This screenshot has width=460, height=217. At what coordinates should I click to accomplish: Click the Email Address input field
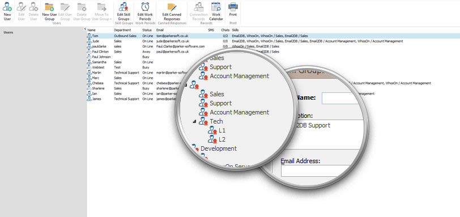(x=316, y=171)
